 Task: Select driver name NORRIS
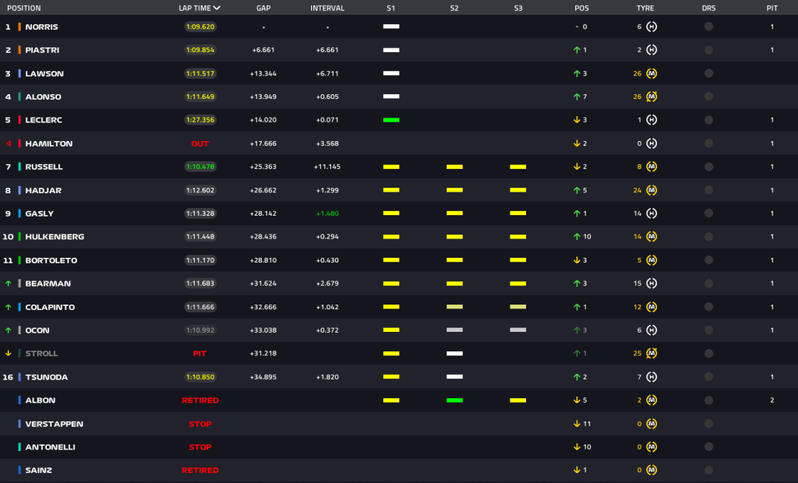(42, 26)
